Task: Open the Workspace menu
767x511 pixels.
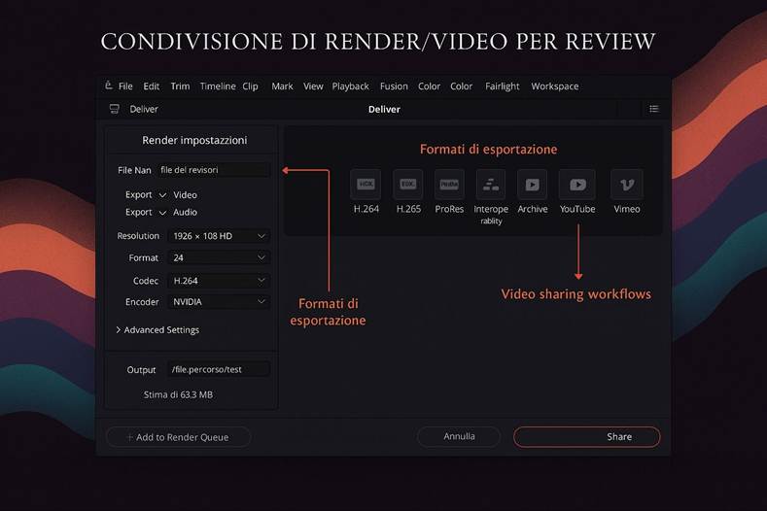Action: click(555, 86)
